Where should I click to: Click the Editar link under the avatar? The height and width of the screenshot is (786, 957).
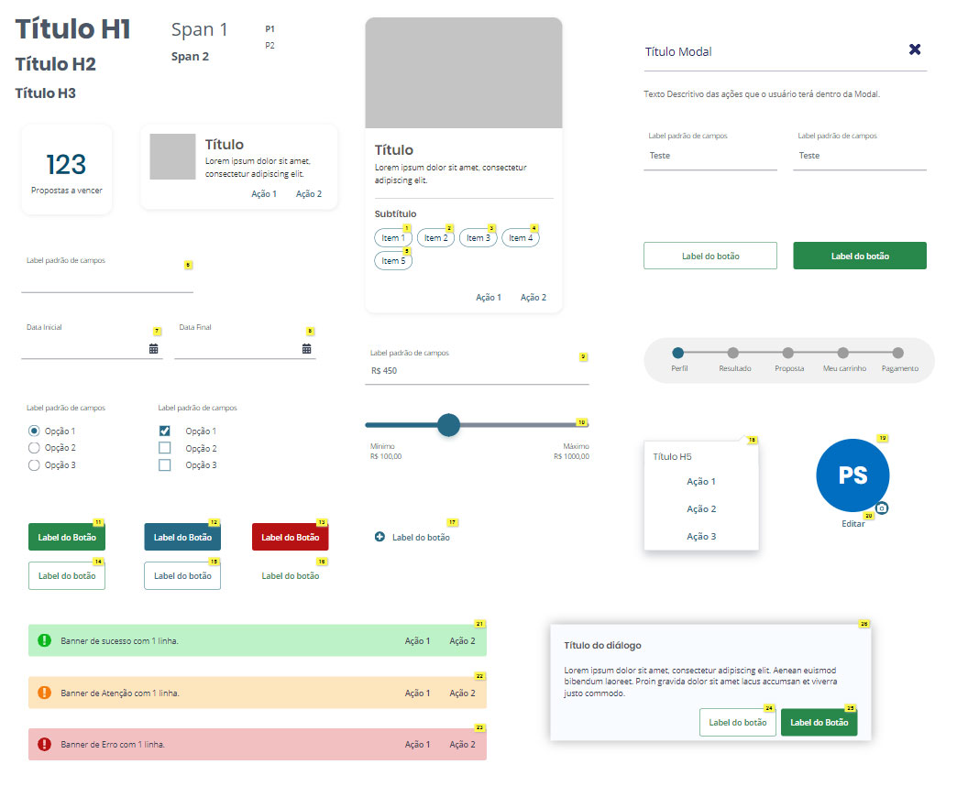coord(852,524)
